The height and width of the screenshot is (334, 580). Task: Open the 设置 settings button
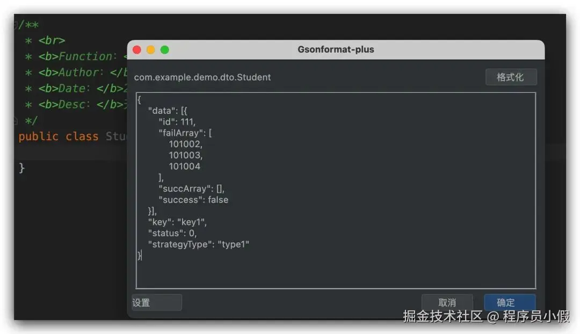[x=156, y=302]
